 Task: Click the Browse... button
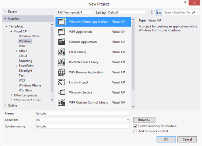(x=144, y=120)
